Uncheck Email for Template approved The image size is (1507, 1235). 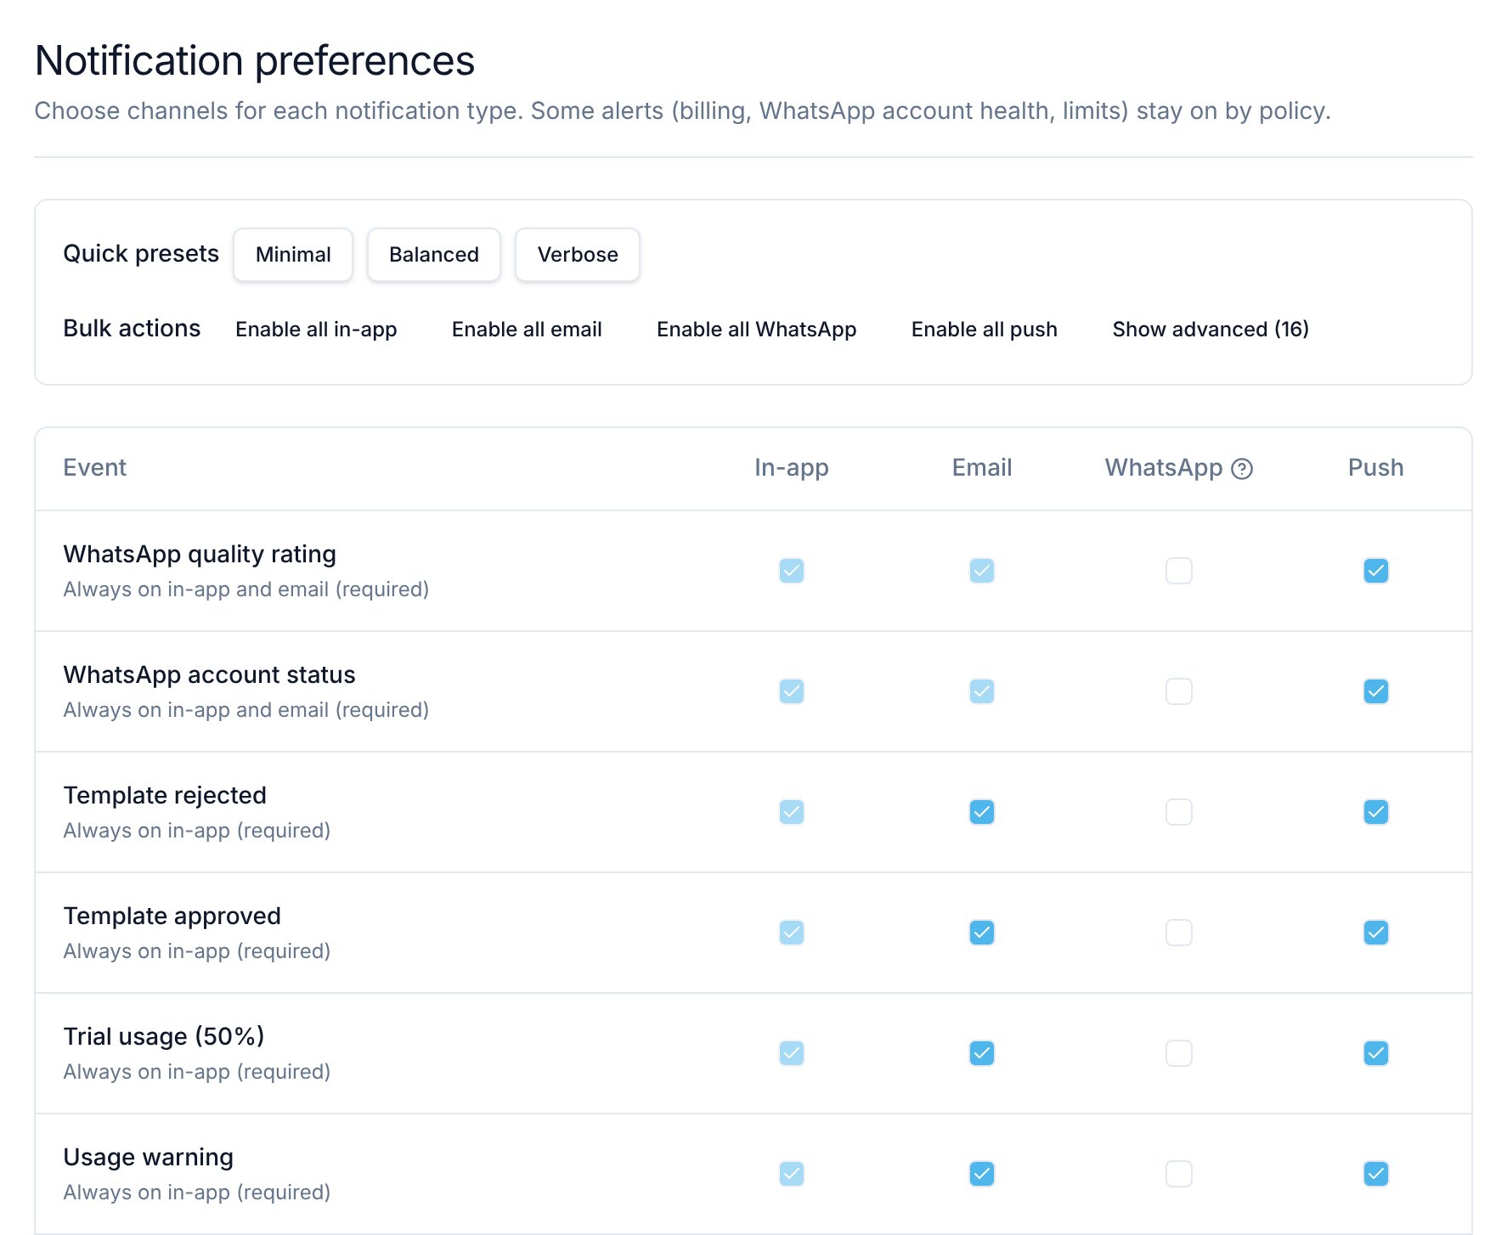(x=982, y=933)
